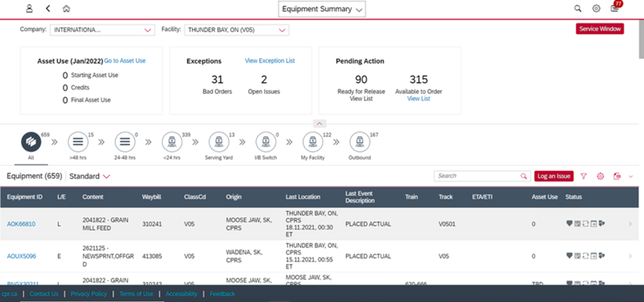The height and width of the screenshot is (302, 644).
Task: Select the Serving Yard stage icon
Action: (219, 143)
